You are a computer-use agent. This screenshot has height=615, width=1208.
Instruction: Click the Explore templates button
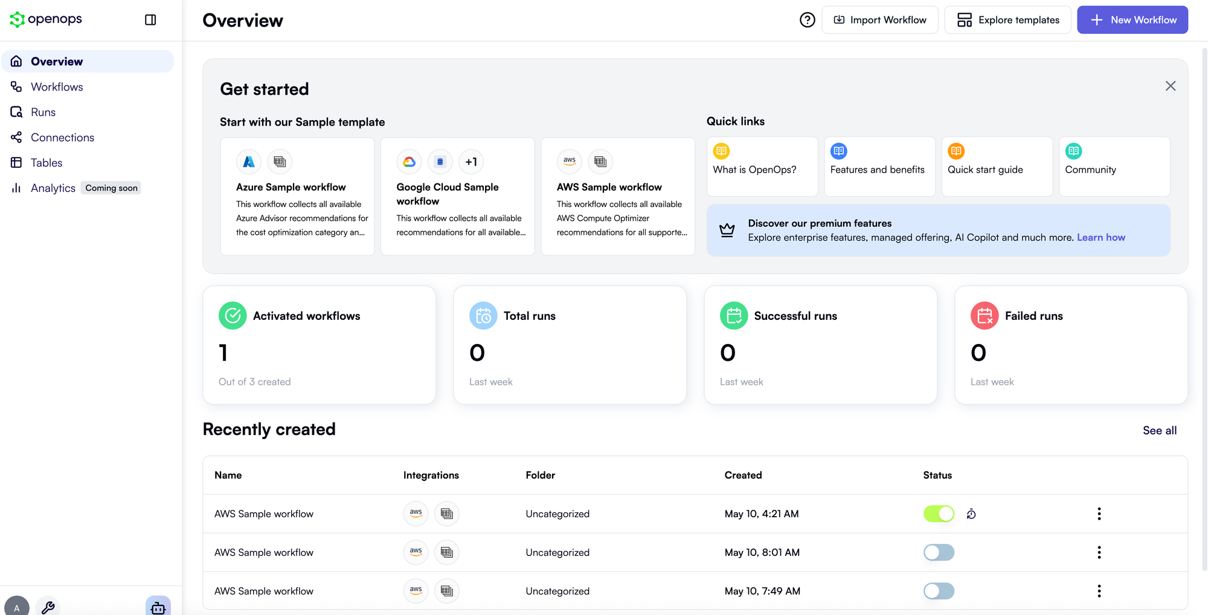click(1008, 20)
